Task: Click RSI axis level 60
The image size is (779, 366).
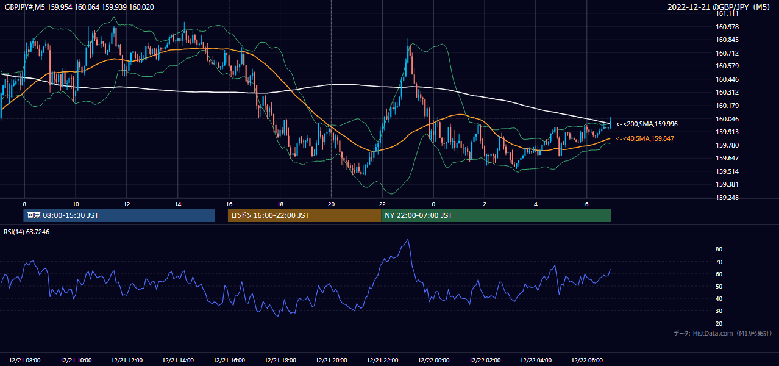Action: pos(719,274)
